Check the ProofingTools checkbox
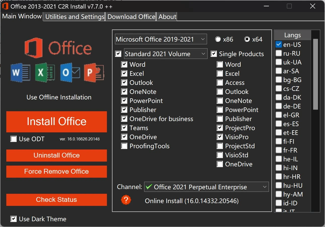The image size is (325, 227). [x=124, y=146]
